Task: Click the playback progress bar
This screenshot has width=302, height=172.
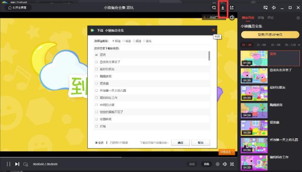Action: (x=118, y=157)
